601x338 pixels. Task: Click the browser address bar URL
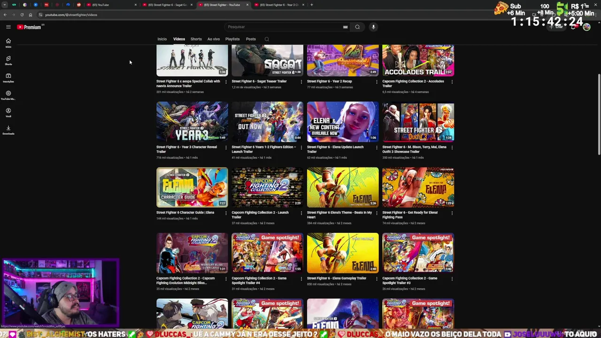71,15
